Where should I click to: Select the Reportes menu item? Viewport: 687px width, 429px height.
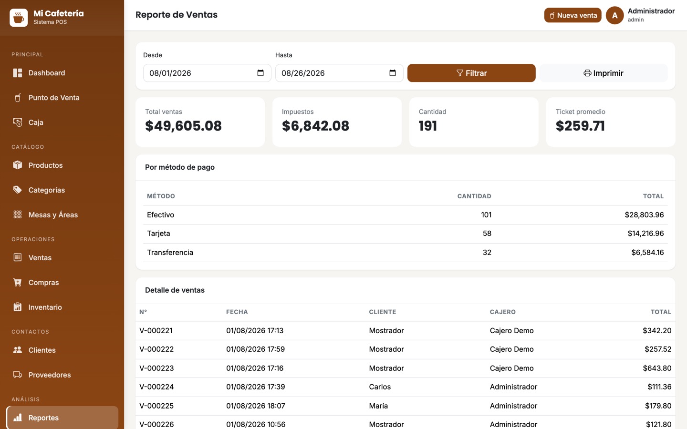[x=62, y=418]
